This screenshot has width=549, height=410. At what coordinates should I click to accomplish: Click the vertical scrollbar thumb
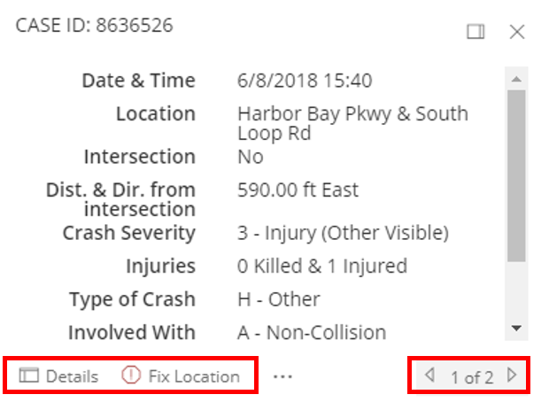click(516, 175)
